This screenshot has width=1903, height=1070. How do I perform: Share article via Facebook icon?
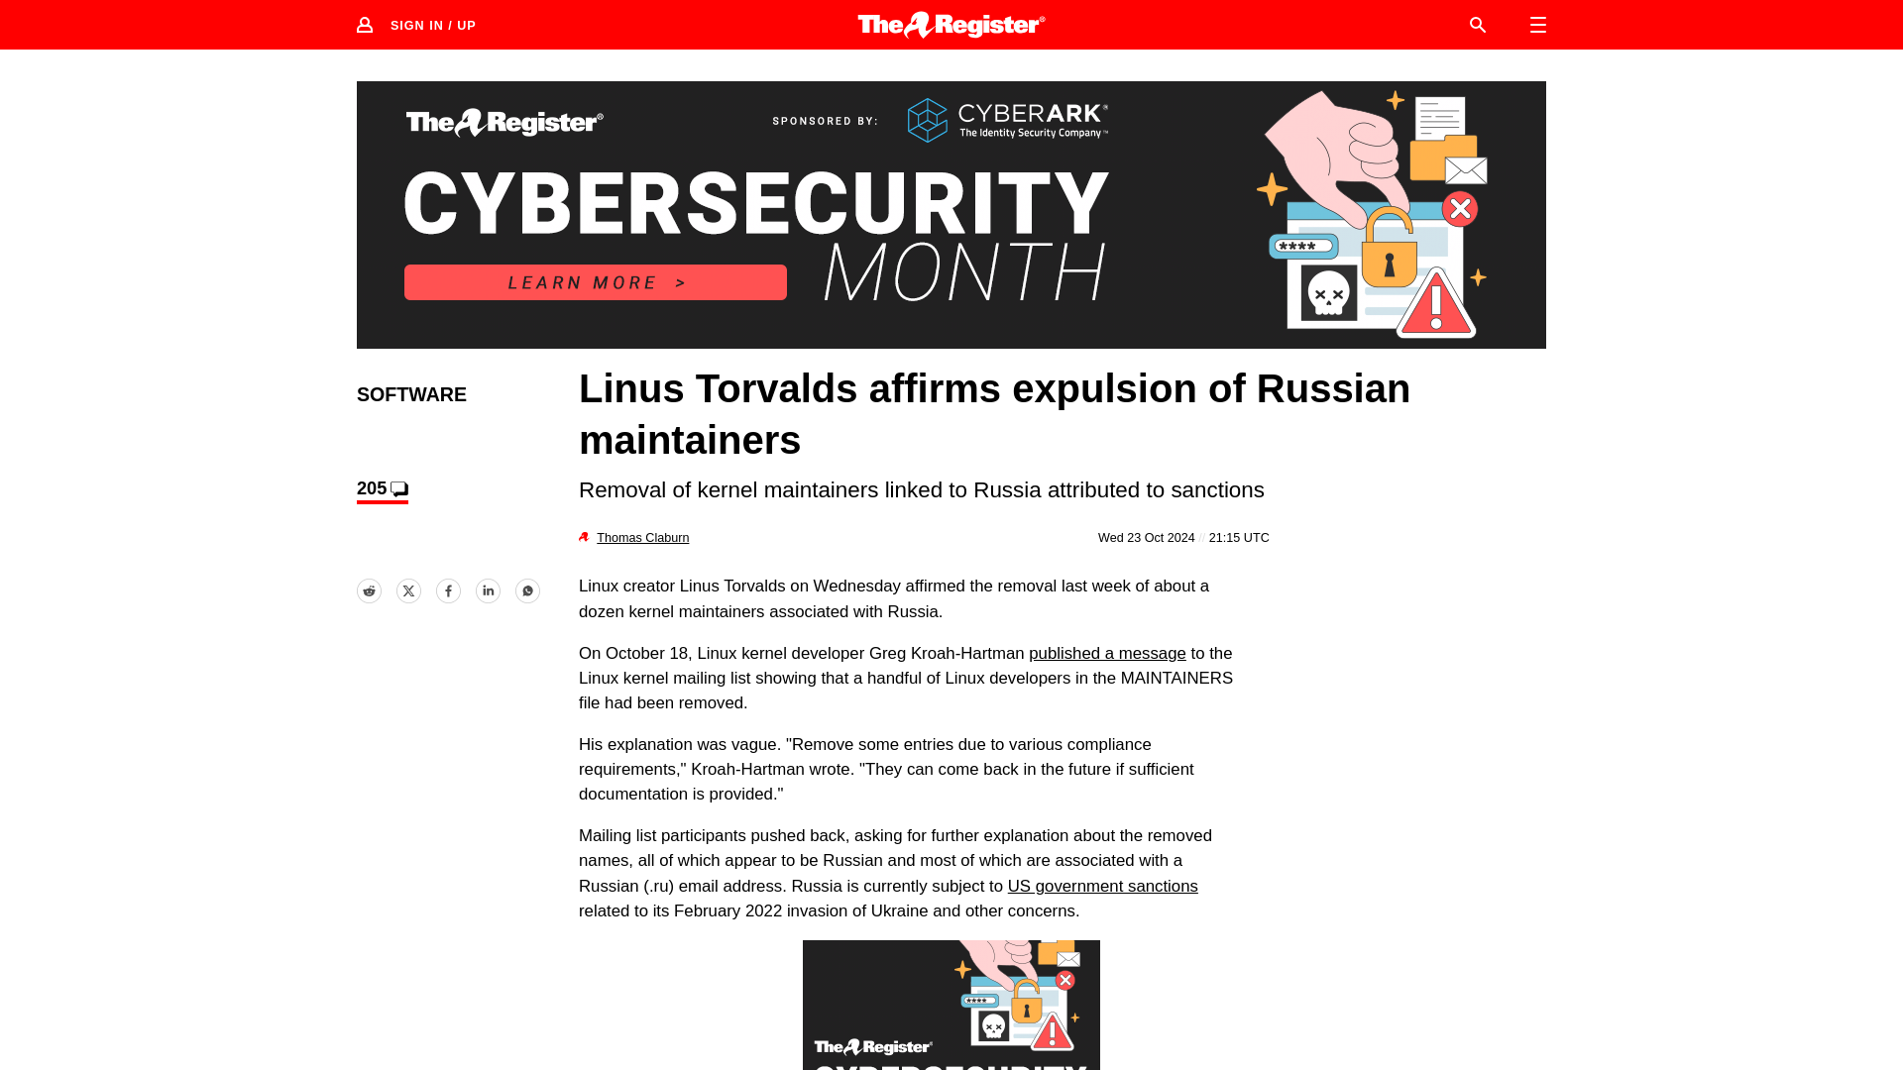coord(448,590)
